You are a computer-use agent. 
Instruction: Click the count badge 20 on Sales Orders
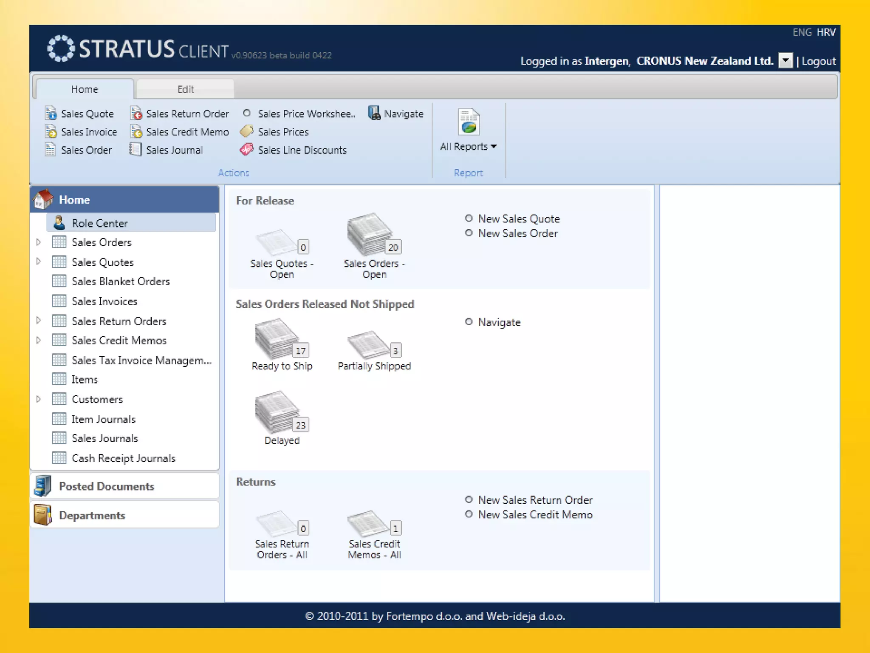tap(393, 247)
